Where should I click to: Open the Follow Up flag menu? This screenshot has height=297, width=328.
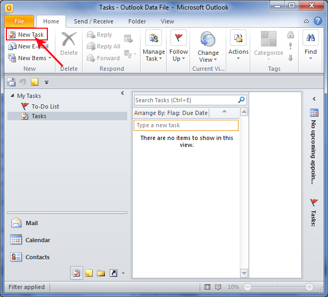click(x=179, y=46)
